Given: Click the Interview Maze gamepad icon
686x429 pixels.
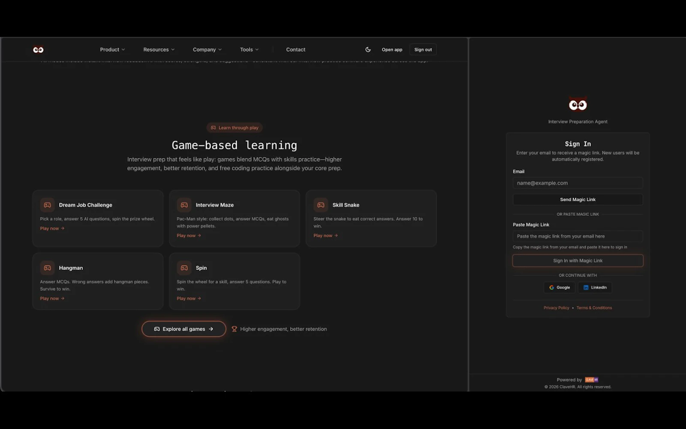Looking at the screenshot, I should click(x=184, y=205).
